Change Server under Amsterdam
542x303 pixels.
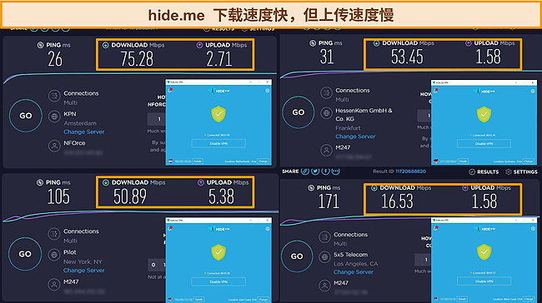tap(83, 132)
